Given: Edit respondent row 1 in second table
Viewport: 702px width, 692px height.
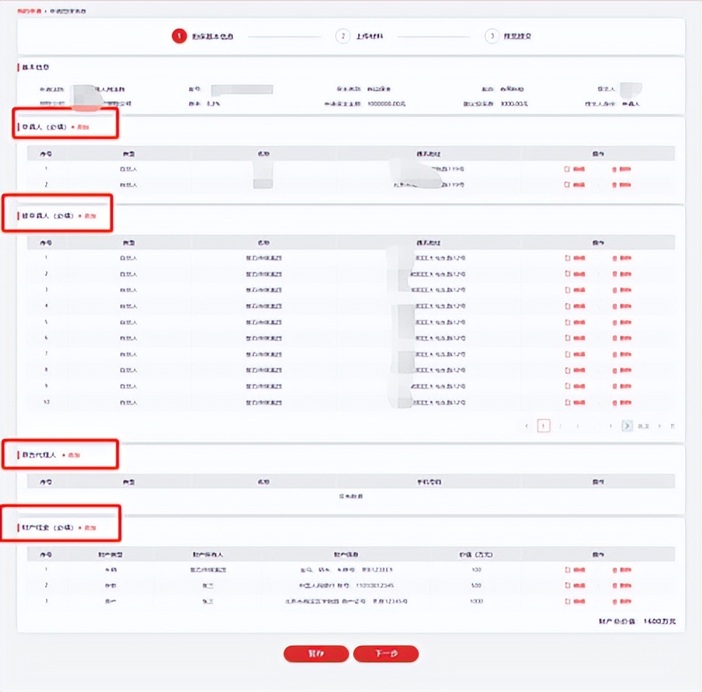Looking at the screenshot, I should pyautogui.click(x=574, y=258).
